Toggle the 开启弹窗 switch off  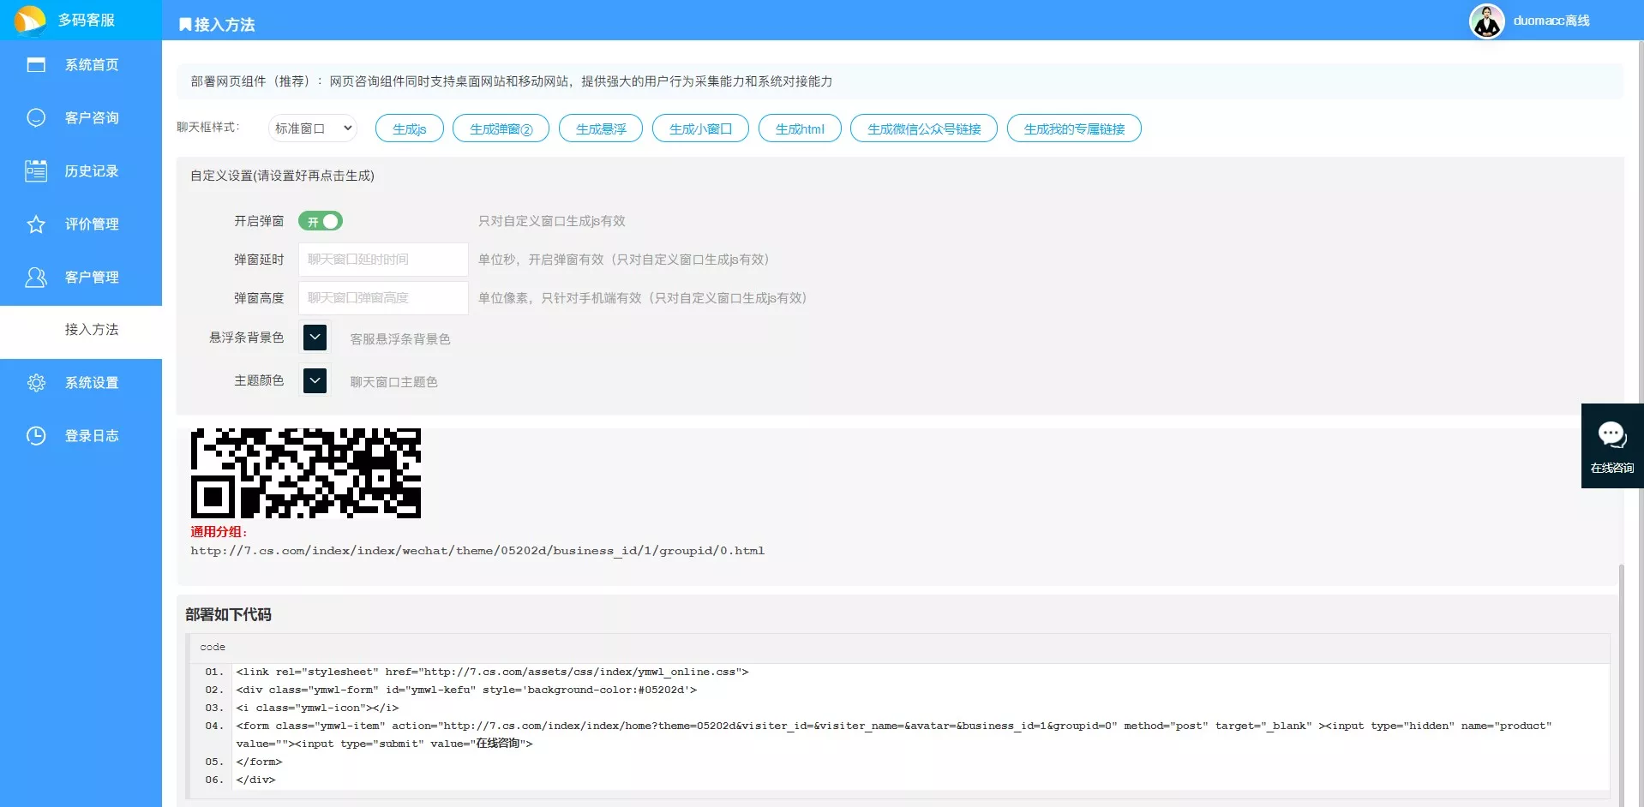[x=321, y=221]
